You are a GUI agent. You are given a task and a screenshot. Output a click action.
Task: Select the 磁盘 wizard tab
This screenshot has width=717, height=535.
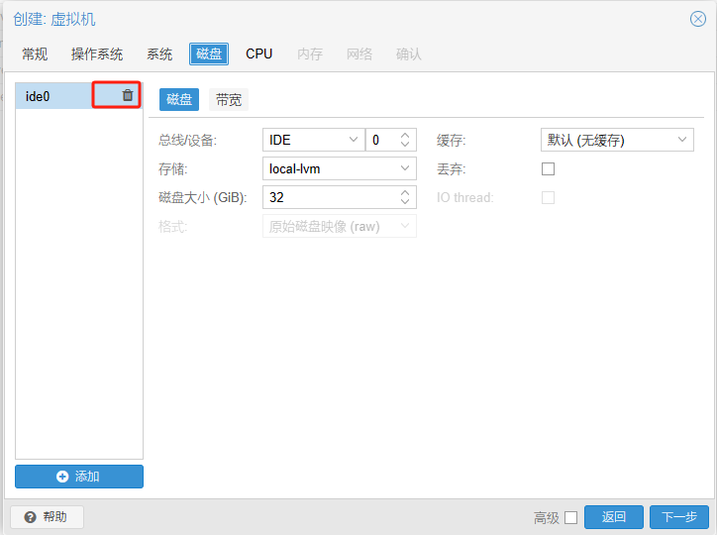click(209, 53)
